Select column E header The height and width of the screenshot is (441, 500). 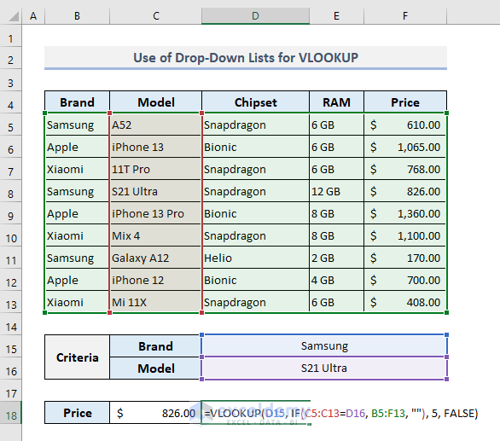click(336, 15)
